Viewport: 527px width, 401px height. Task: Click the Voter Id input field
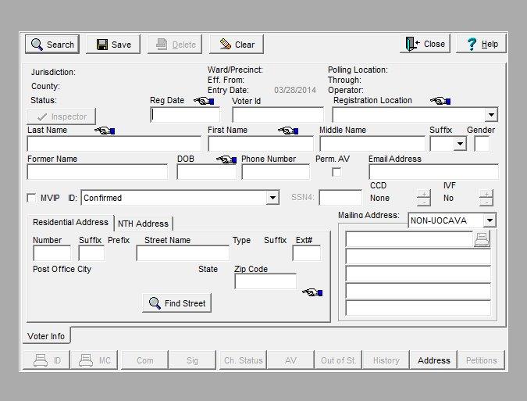(x=278, y=115)
